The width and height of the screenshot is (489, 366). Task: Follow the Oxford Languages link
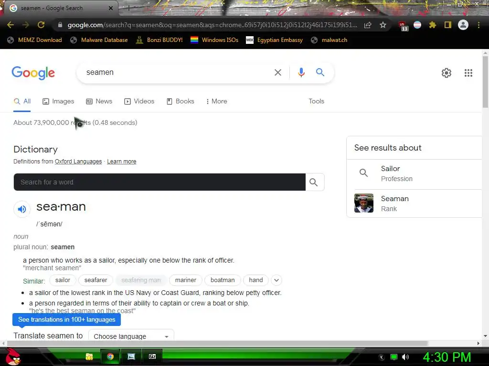click(78, 162)
